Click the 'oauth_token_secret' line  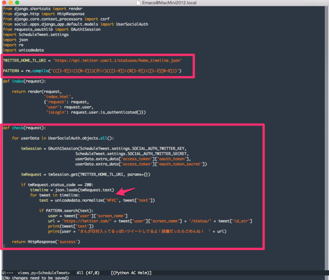coord(141,164)
